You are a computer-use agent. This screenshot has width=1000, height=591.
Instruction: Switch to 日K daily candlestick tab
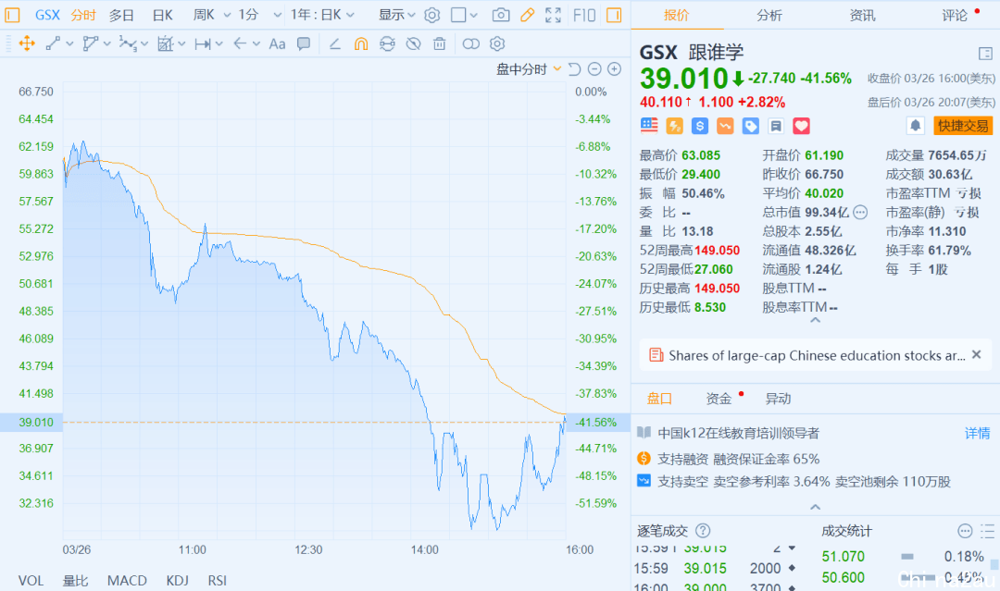pyautogui.click(x=163, y=15)
